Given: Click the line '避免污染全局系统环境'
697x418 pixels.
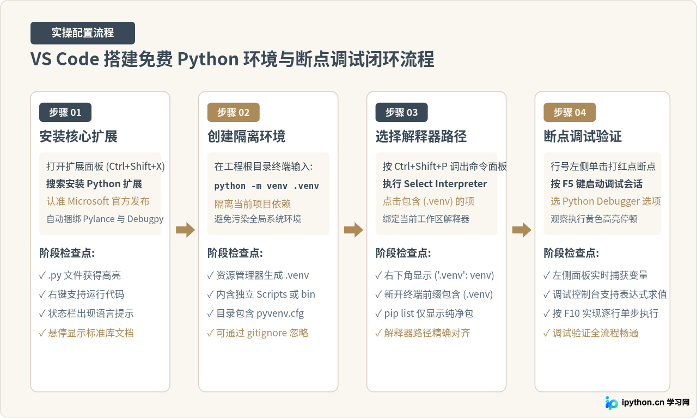Looking at the screenshot, I should [x=258, y=219].
